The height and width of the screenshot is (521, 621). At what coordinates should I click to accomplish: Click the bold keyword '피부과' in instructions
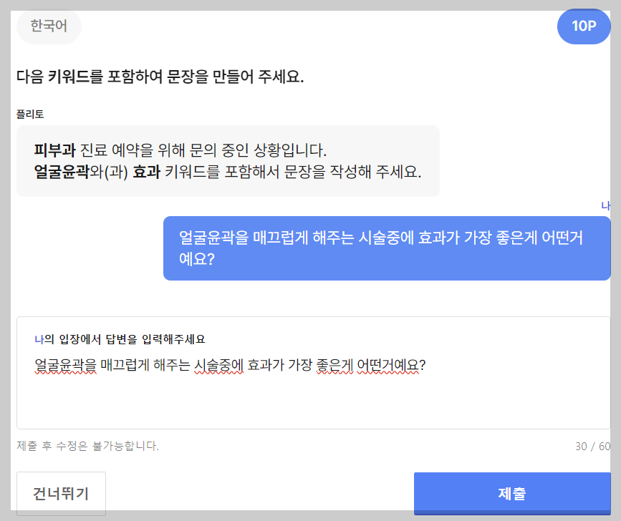pos(54,150)
